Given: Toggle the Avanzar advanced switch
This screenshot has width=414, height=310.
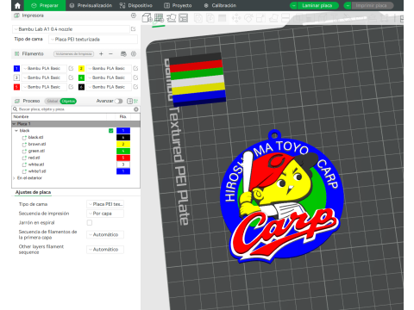Looking at the screenshot, I should (x=118, y=101).
